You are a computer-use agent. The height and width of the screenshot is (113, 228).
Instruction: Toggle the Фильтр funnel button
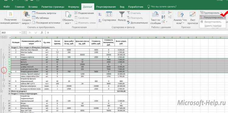pyautogui.click(x=122, y=16)
